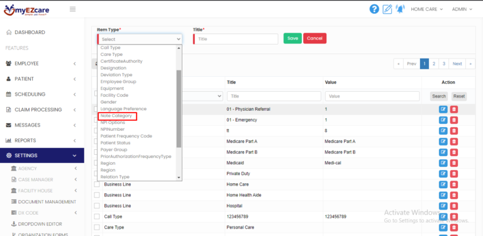The width and height of the screenshot is (483, 236).
Task: Select Patient Status in the list
Action: (x=116, y=143)
